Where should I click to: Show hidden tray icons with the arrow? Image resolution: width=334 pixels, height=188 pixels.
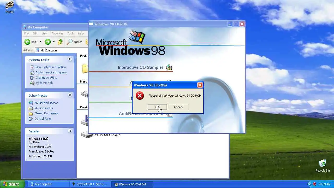pos(309,184)
